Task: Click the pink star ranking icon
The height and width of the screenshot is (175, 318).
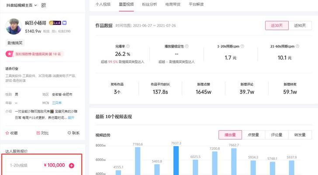Action: point(9,54)
